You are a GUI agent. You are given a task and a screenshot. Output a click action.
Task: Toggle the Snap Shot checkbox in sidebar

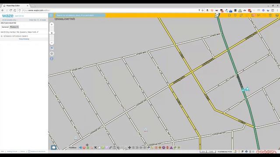38,20
